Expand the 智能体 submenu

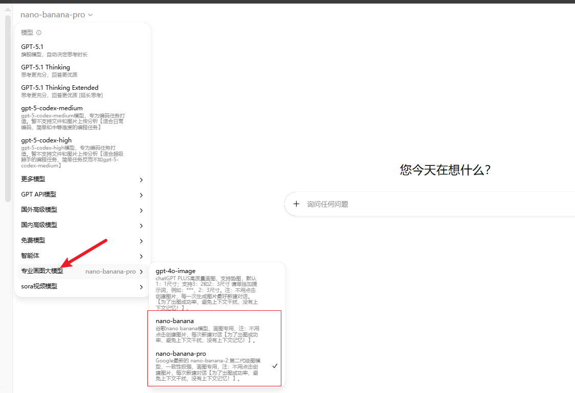[x=82, y=256]
